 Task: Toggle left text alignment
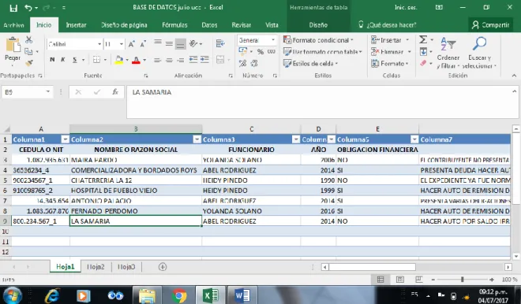click(158, 60)
